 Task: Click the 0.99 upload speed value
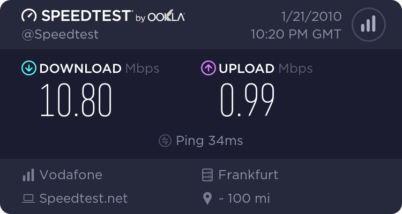(x=248, y=101)
